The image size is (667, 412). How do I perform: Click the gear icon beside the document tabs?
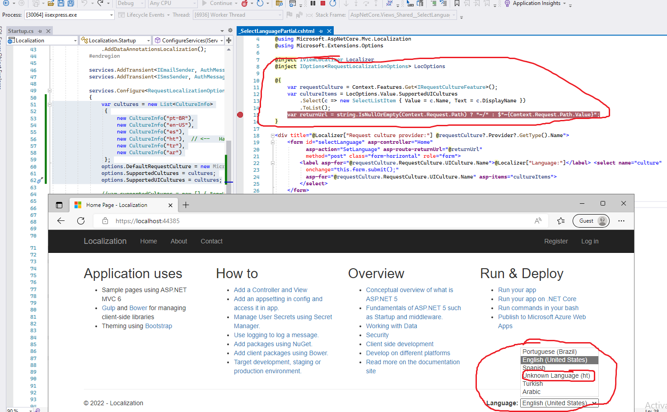click(x=230, y=31)
